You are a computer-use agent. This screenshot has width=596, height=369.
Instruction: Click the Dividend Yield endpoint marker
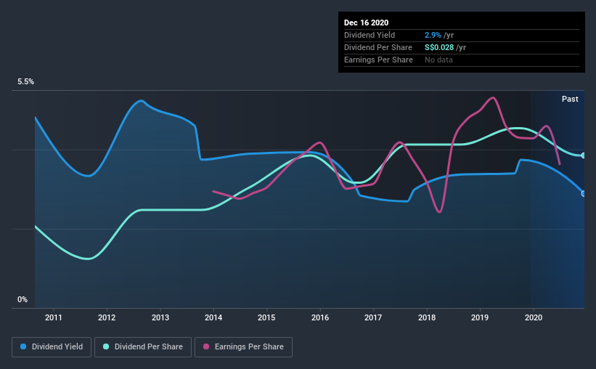click(x=584, y=194)
